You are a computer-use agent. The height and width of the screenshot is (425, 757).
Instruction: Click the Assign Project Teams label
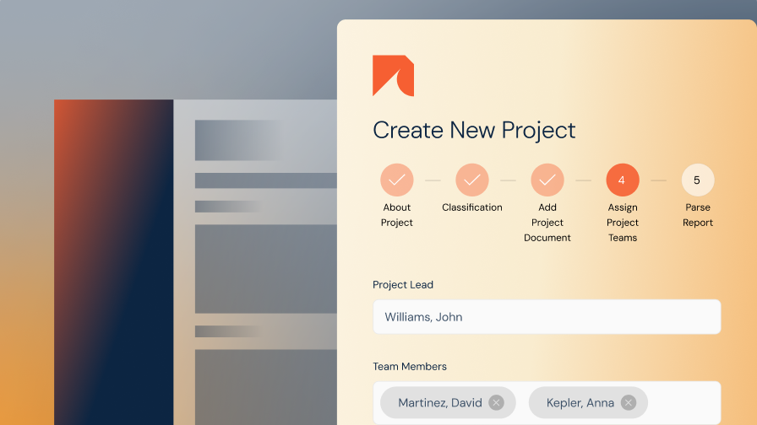pos(623,222)
